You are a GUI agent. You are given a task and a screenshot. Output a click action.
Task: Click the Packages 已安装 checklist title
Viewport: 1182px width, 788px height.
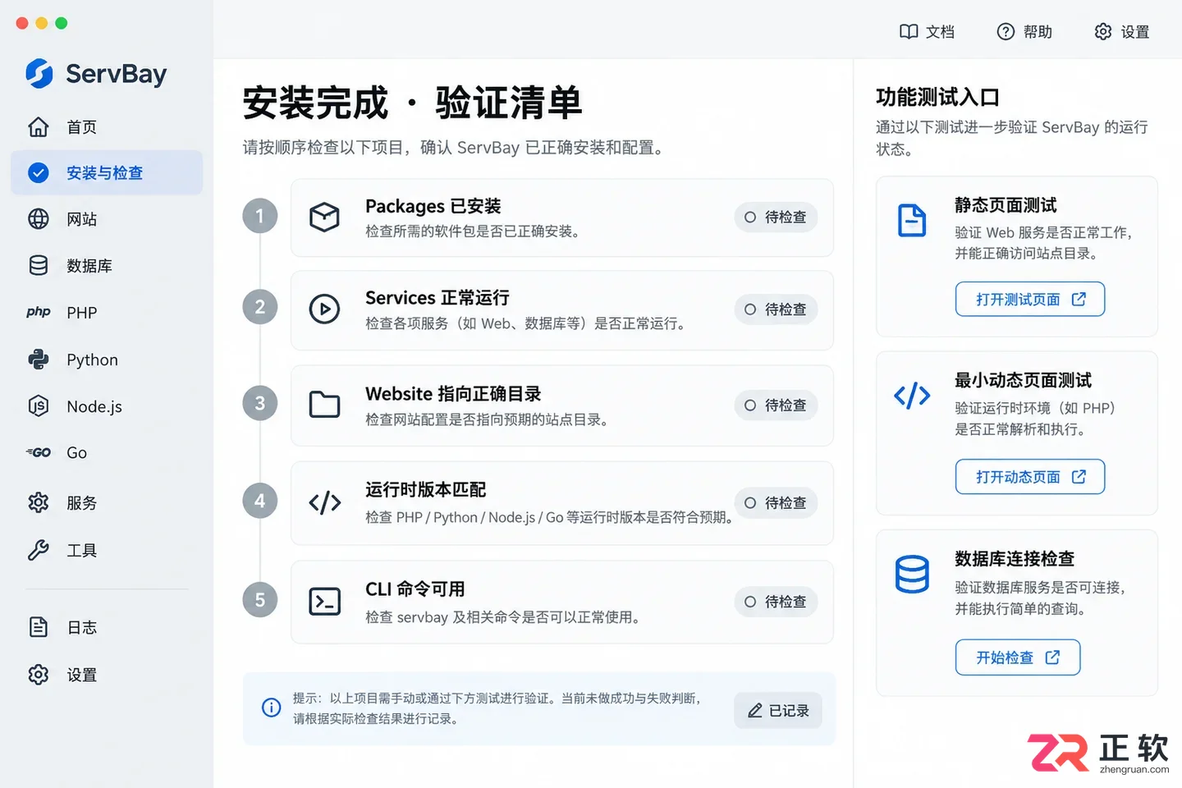pos(433,206)
